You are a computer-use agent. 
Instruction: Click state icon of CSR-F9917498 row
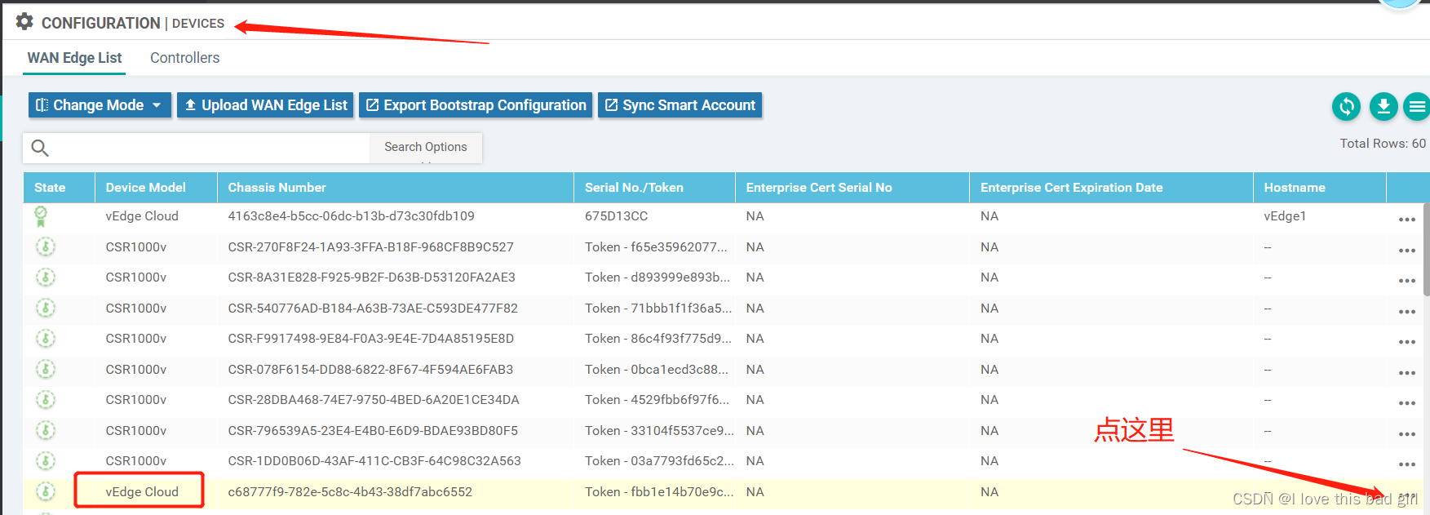(x=46, y=339)
